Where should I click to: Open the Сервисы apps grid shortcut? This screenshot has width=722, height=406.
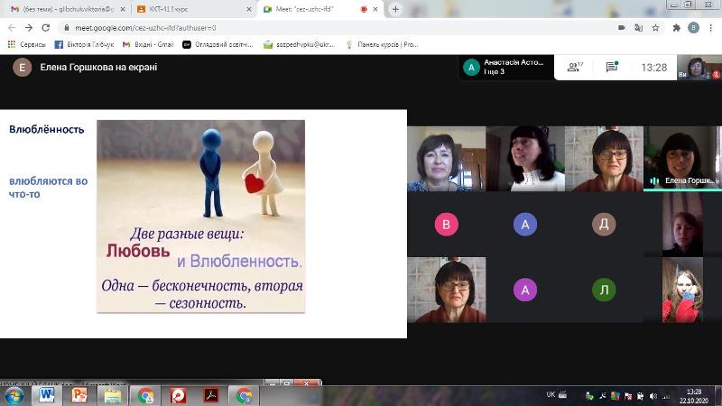pos(27,44)
